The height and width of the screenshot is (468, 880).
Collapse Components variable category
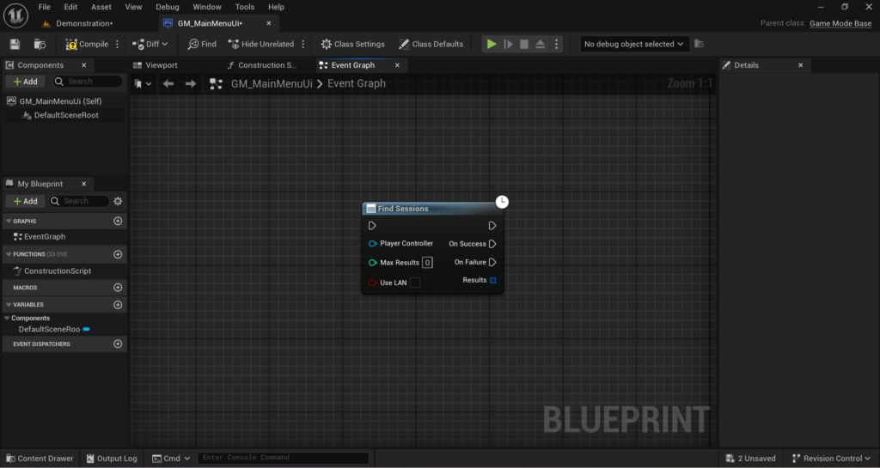(x=7, y=319)
